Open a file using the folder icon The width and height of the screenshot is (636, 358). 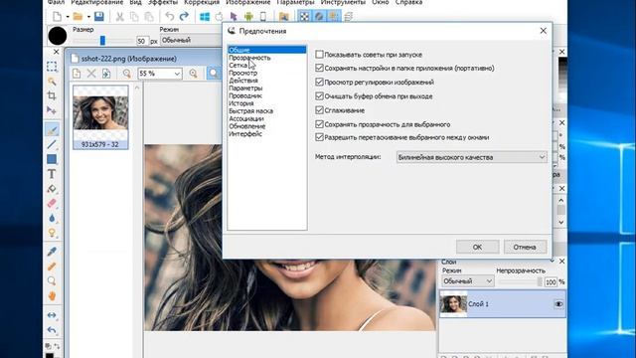click(78, 17)
